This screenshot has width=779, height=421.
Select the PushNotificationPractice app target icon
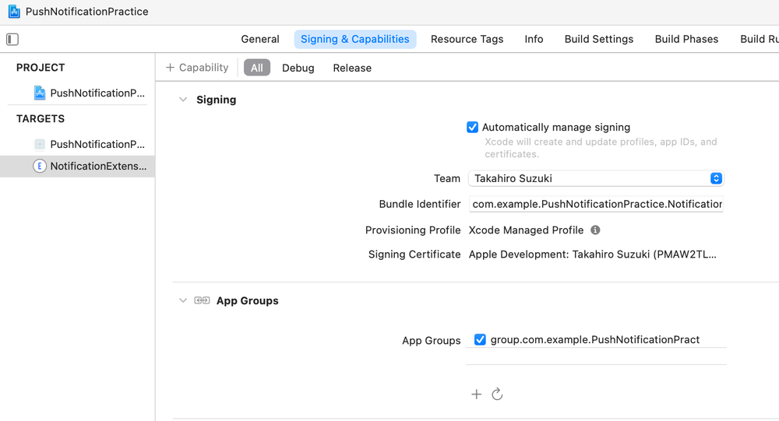(x=40, y=144)
